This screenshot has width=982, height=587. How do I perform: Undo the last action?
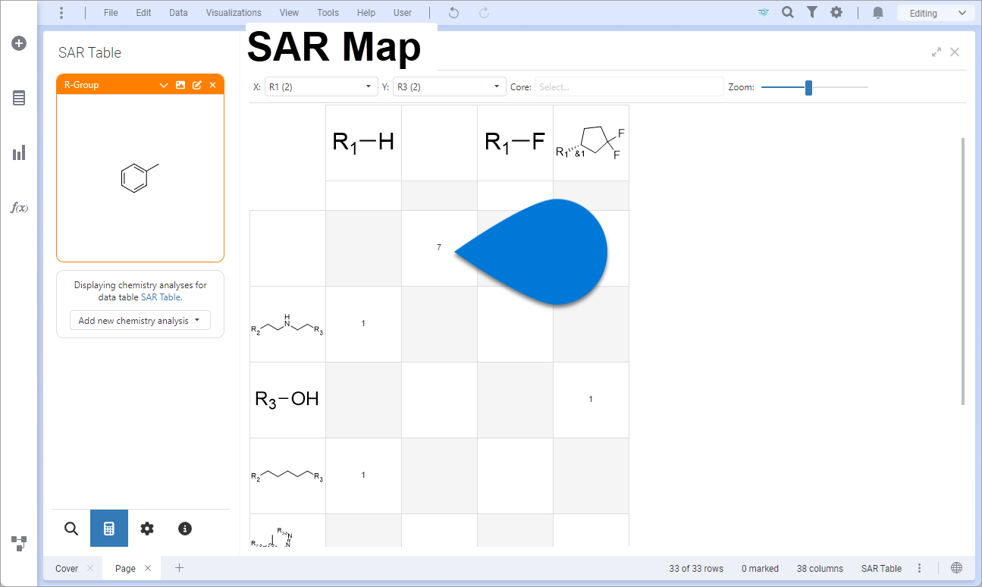pyautogui.click(x=453, y=12)
